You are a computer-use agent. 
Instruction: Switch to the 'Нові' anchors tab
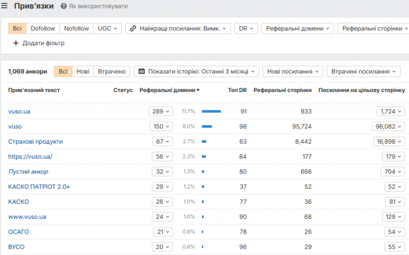pyautogui.click(x=83, y=71)
